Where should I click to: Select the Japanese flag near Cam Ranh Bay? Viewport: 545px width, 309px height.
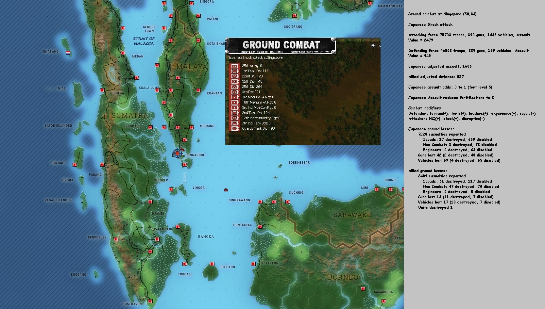point(370,3)
